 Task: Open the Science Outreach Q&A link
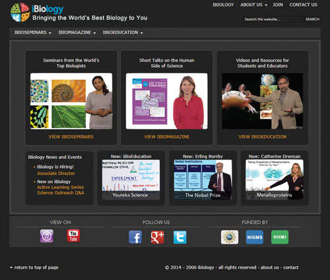(61, 193)
